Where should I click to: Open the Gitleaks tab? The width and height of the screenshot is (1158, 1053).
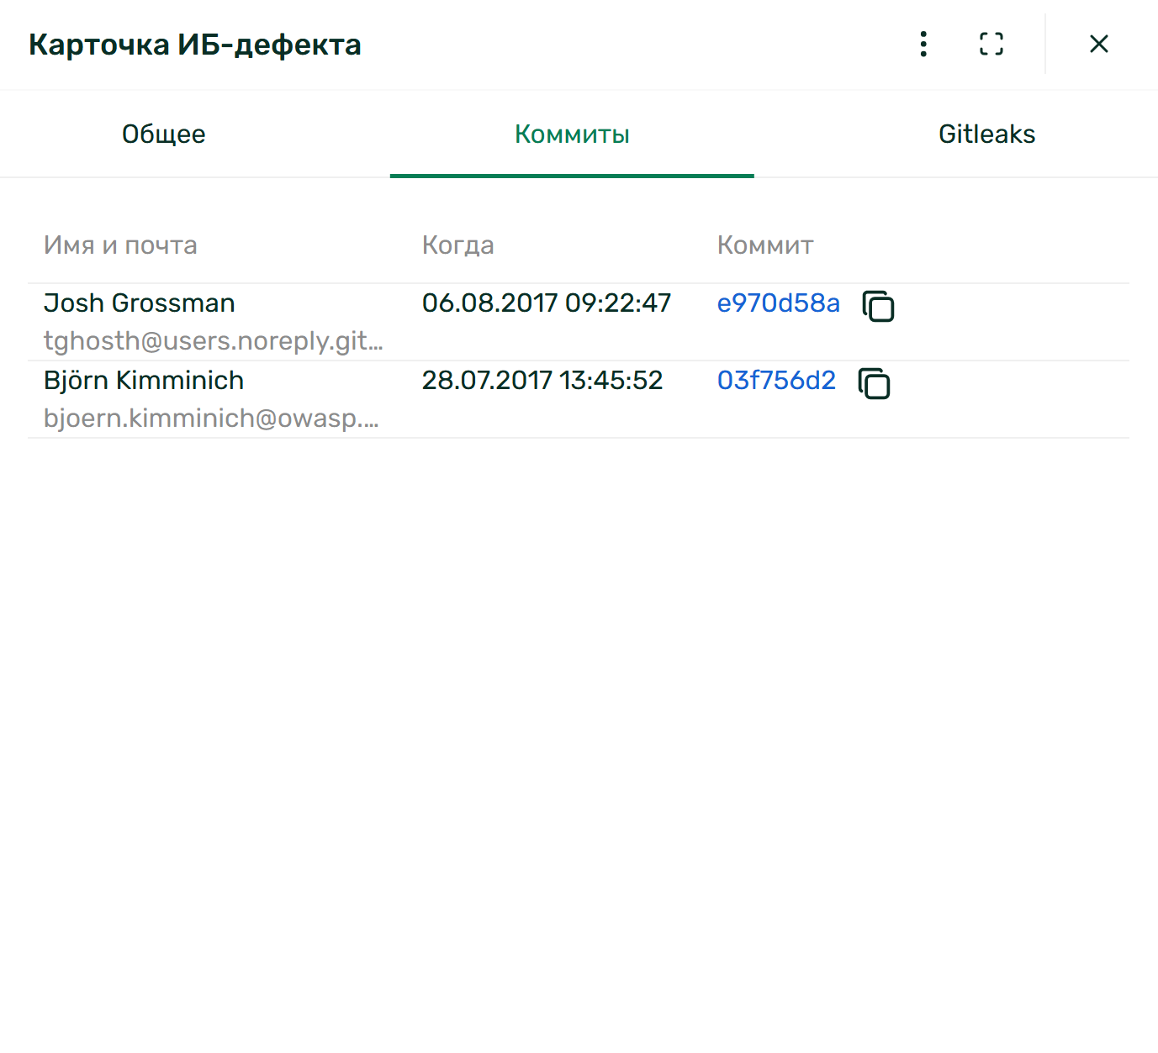pos(986,134)
